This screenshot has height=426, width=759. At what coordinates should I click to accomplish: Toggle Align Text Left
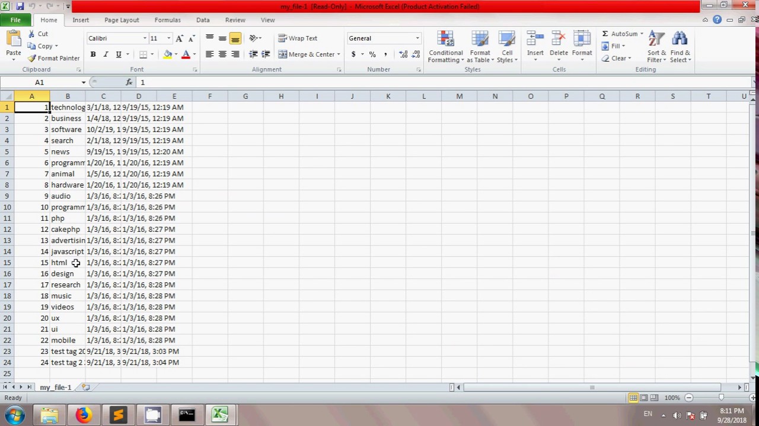click(x=209, y=54)
